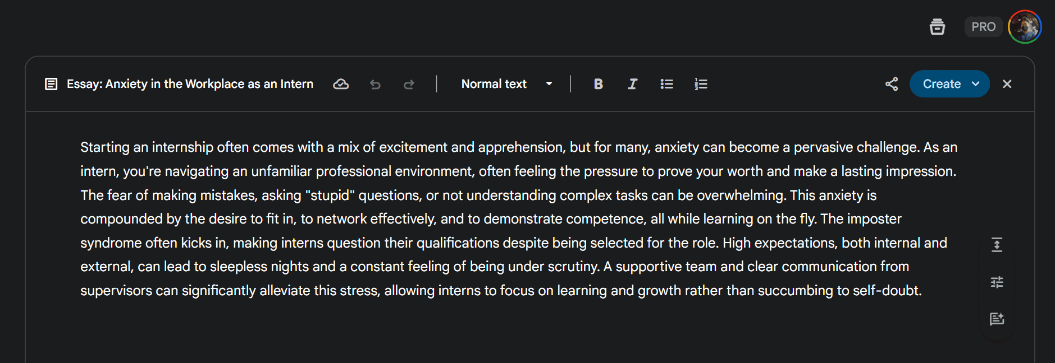
Task: Open the account profile avatar
Action: [x=1025, y=26]
